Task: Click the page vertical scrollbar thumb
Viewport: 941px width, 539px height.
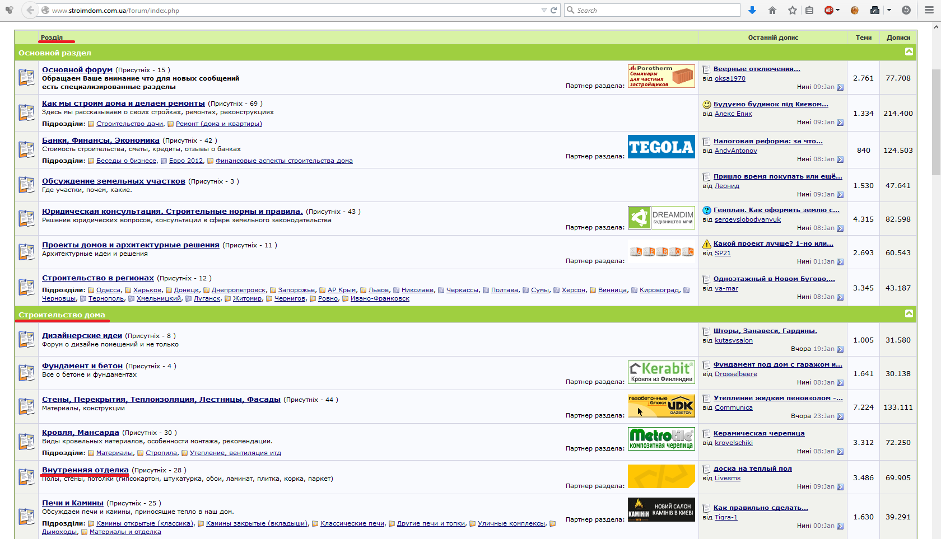Action: [936, 122]
